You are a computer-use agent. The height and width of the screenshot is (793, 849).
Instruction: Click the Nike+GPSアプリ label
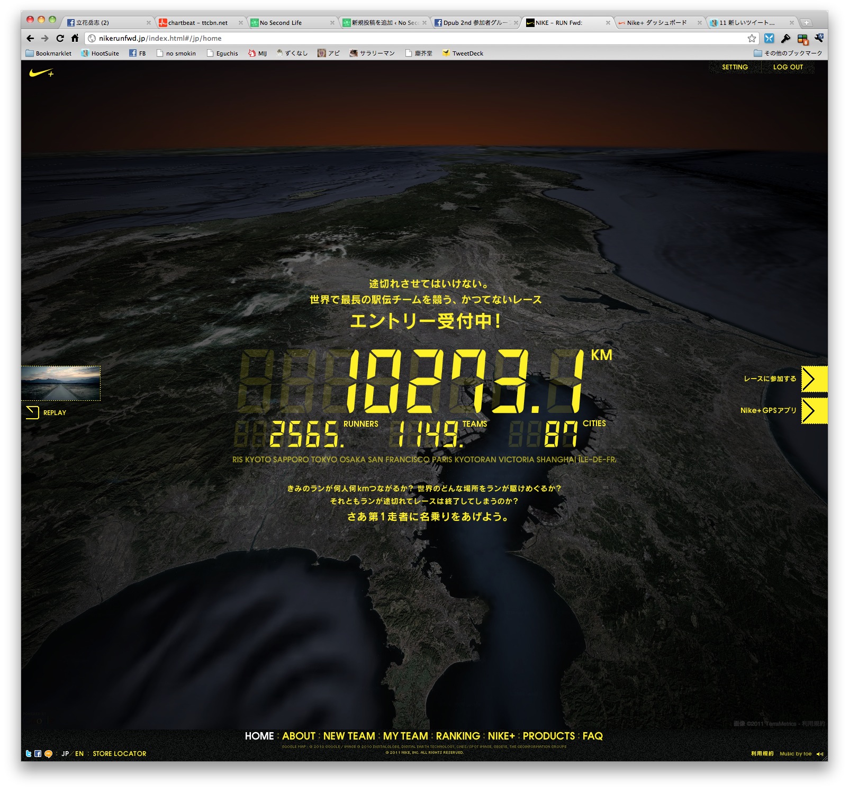(769, 410)
